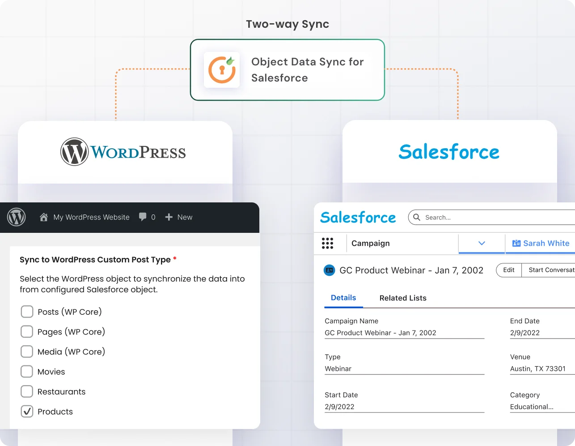Click the large Salesforce wordmark card
Screen dimensions: 575x446
coord(449,152)
